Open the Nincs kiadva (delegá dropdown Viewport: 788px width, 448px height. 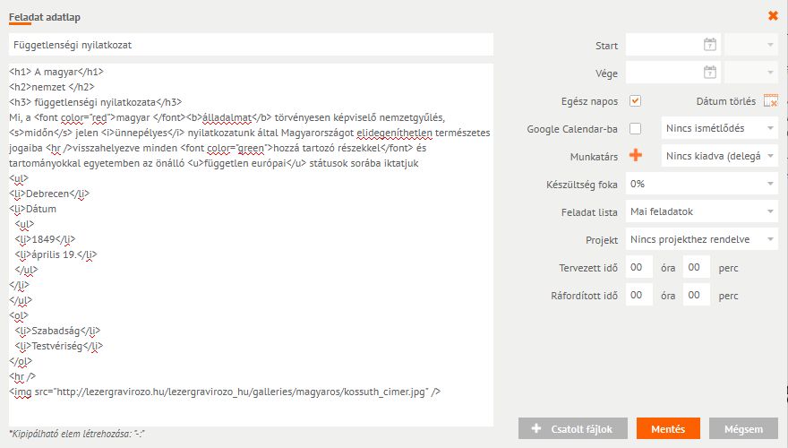720,156
